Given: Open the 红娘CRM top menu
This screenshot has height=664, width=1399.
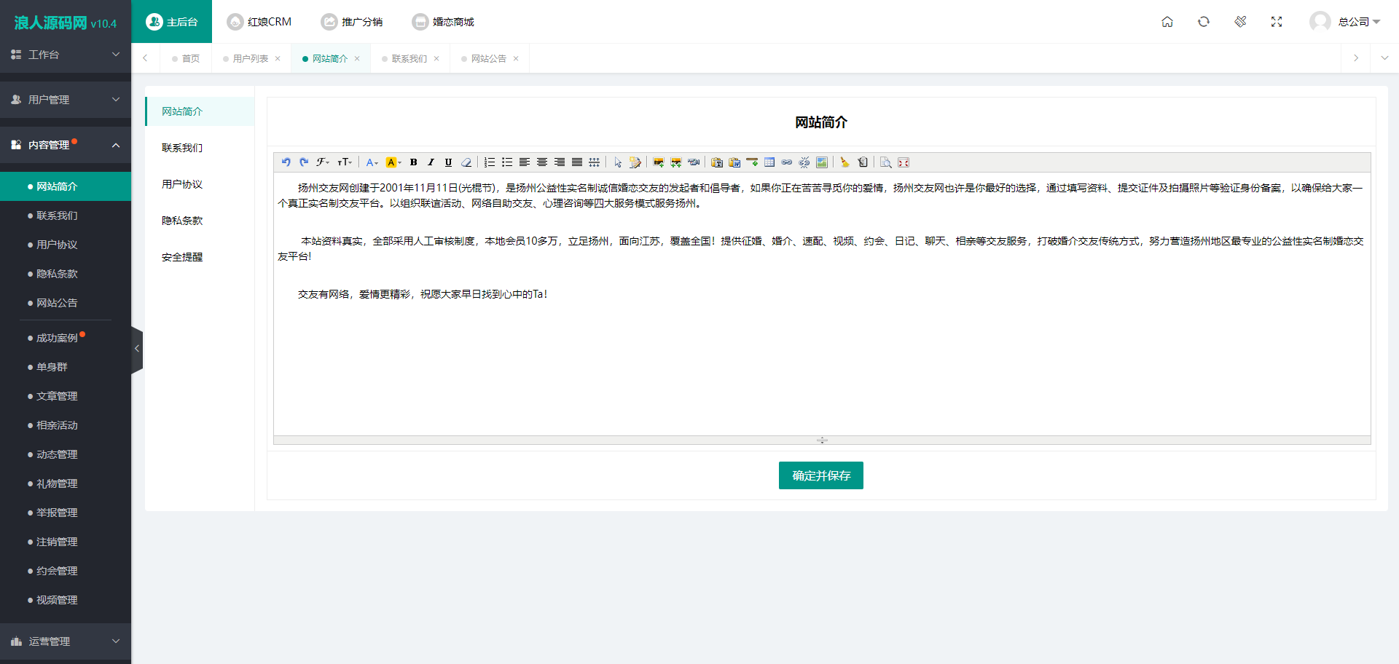Looking at the screenshot, I should (259, 22).
